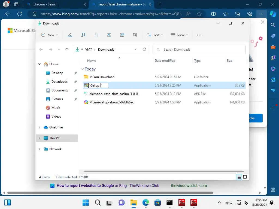Refresh the Edge browser page

20,14
